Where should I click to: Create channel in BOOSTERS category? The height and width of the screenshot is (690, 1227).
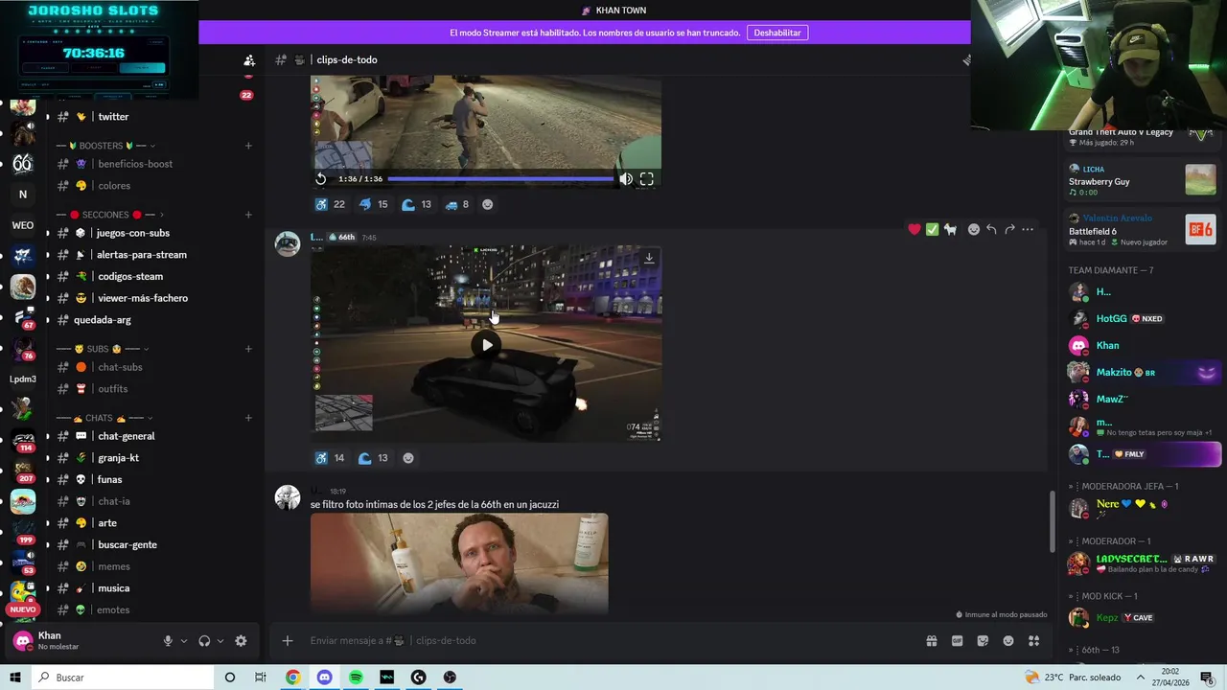[248, 146]
